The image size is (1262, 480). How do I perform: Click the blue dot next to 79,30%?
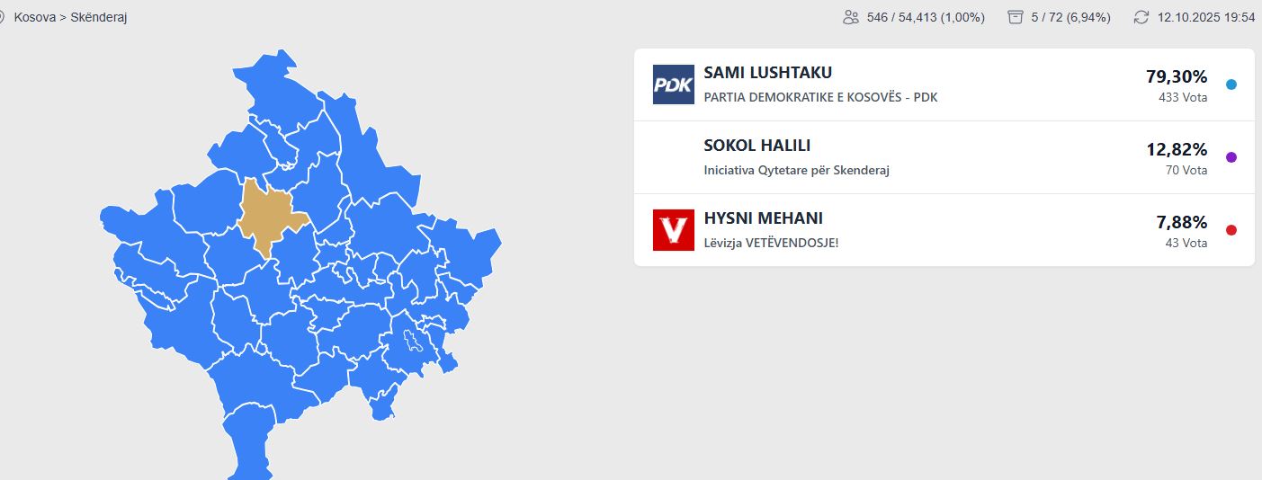[1231, 84]
